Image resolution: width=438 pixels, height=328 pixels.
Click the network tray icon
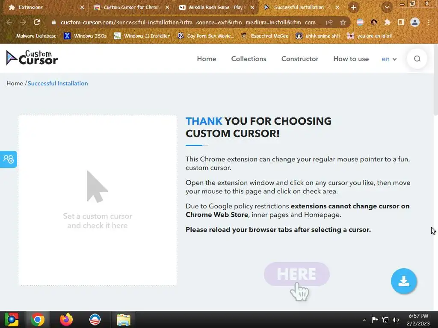point(385,319)
